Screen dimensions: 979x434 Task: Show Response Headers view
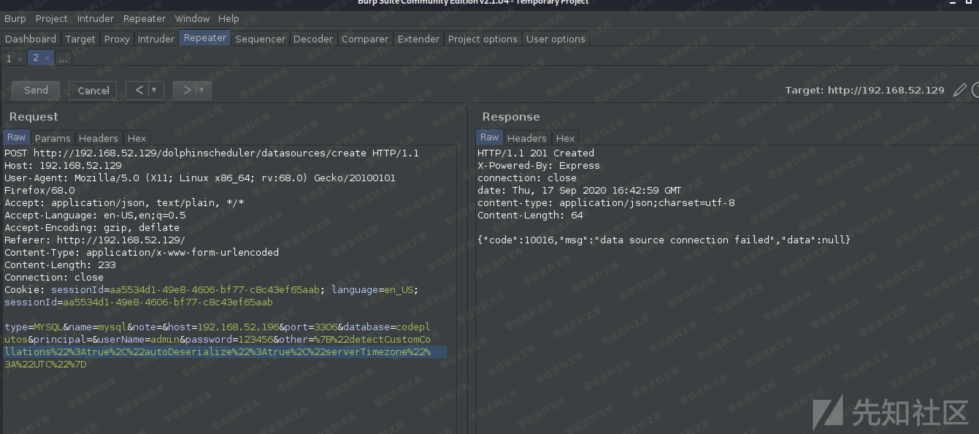coord(527,138)
